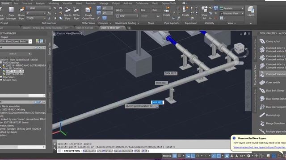This screenshot has height=160, width=286.
Task: Toggle ortho mode in status bar
Action: [x=193, y=156]
